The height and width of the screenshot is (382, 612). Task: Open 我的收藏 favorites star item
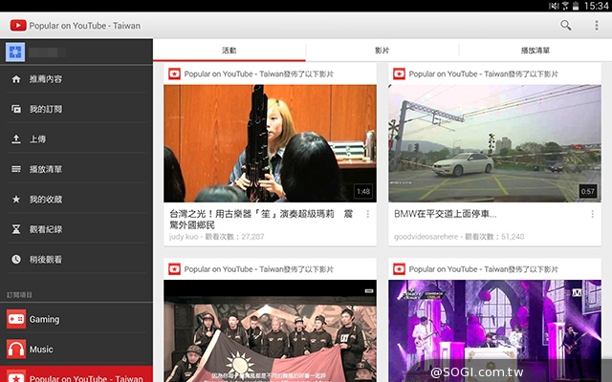(x=45, y=200)
